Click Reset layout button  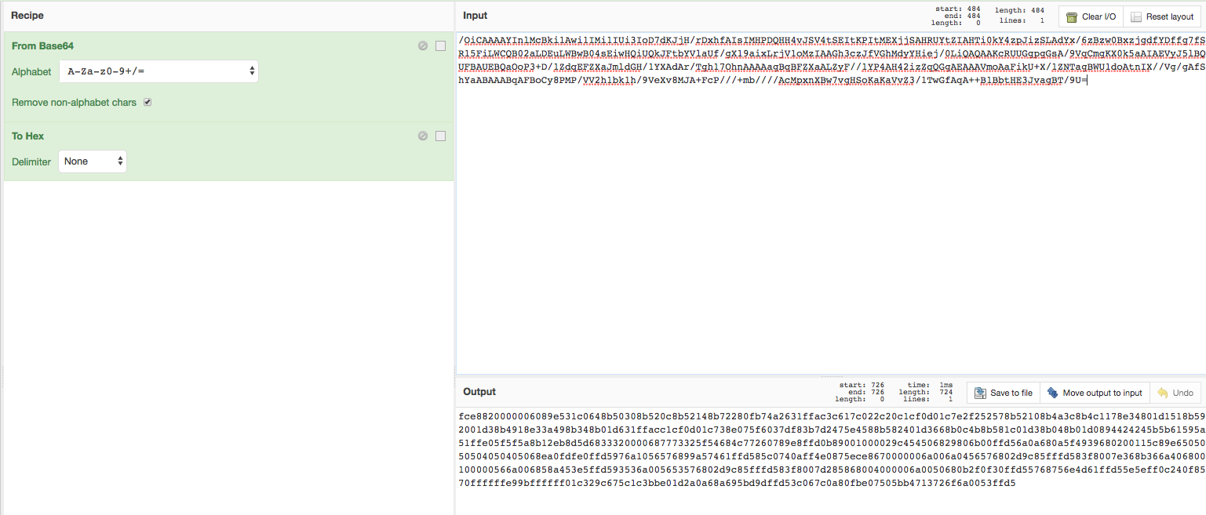click(x=1161, y=16)
